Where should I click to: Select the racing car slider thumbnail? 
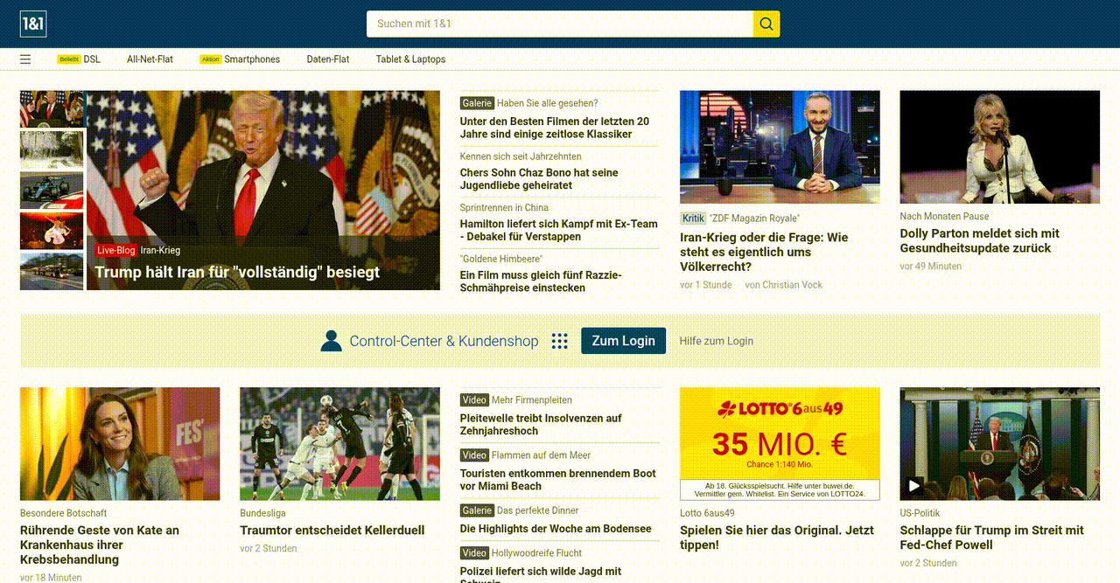(x=52, y=191)
